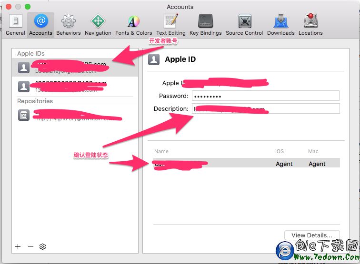Click the iOS column header
Image resolution: width=360 pixels, height=264 pixels.
click(x=280, y=151)
